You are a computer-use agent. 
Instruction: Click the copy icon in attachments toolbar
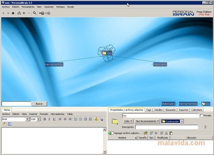click(x=162, y=133)
